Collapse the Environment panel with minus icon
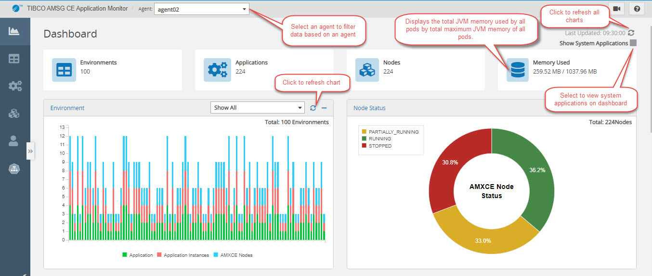Viewport: 652px width, 276px height. coord(324,108)
